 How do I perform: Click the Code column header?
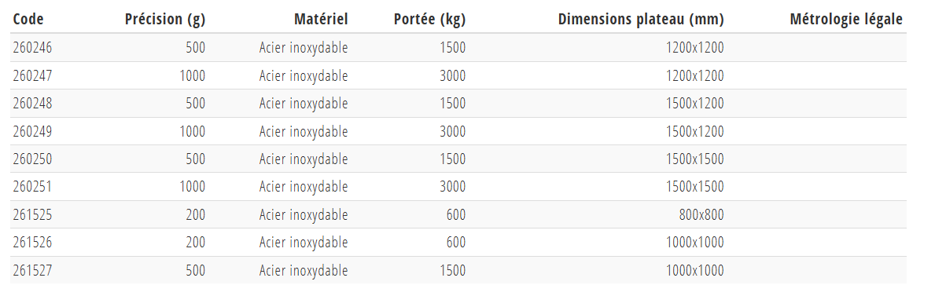point(28,19)
